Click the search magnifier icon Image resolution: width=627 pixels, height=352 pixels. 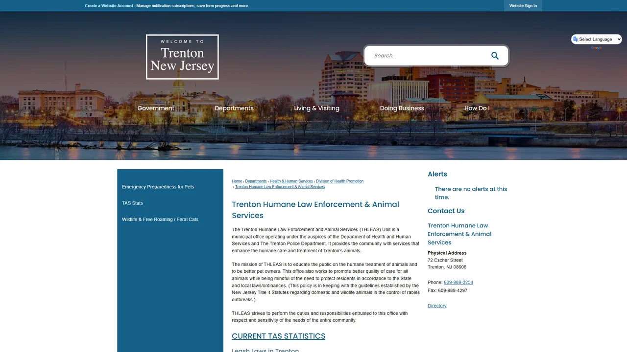click(x=495, y=56)
